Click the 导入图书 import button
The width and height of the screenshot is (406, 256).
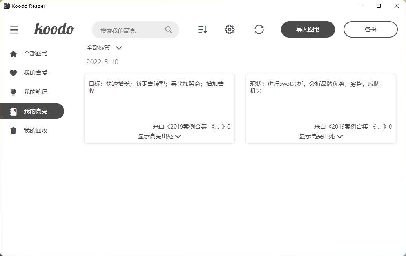[308, 29]
